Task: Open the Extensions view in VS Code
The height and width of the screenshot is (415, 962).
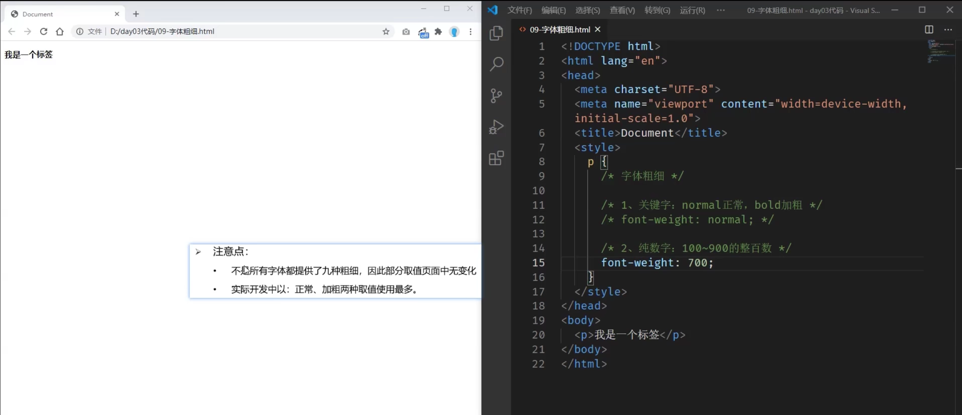Action: point(496,158)
